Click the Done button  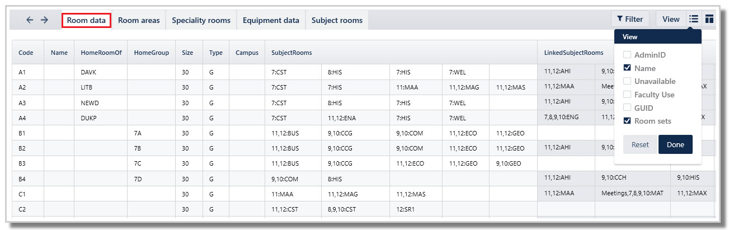[x=675, y=144]
